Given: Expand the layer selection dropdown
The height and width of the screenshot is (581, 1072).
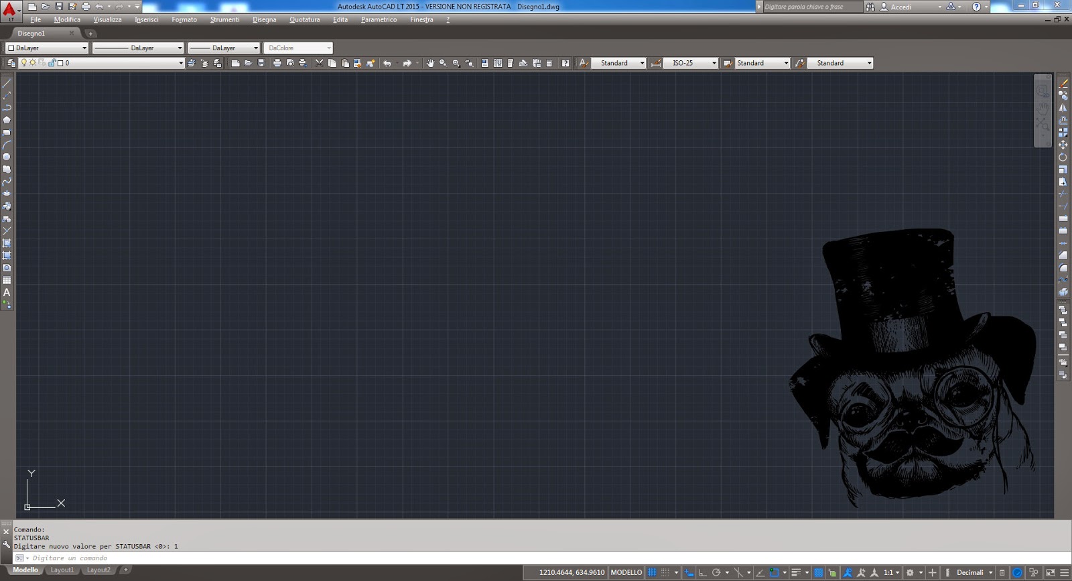Looking at the screenshot, I should point(181,63).
